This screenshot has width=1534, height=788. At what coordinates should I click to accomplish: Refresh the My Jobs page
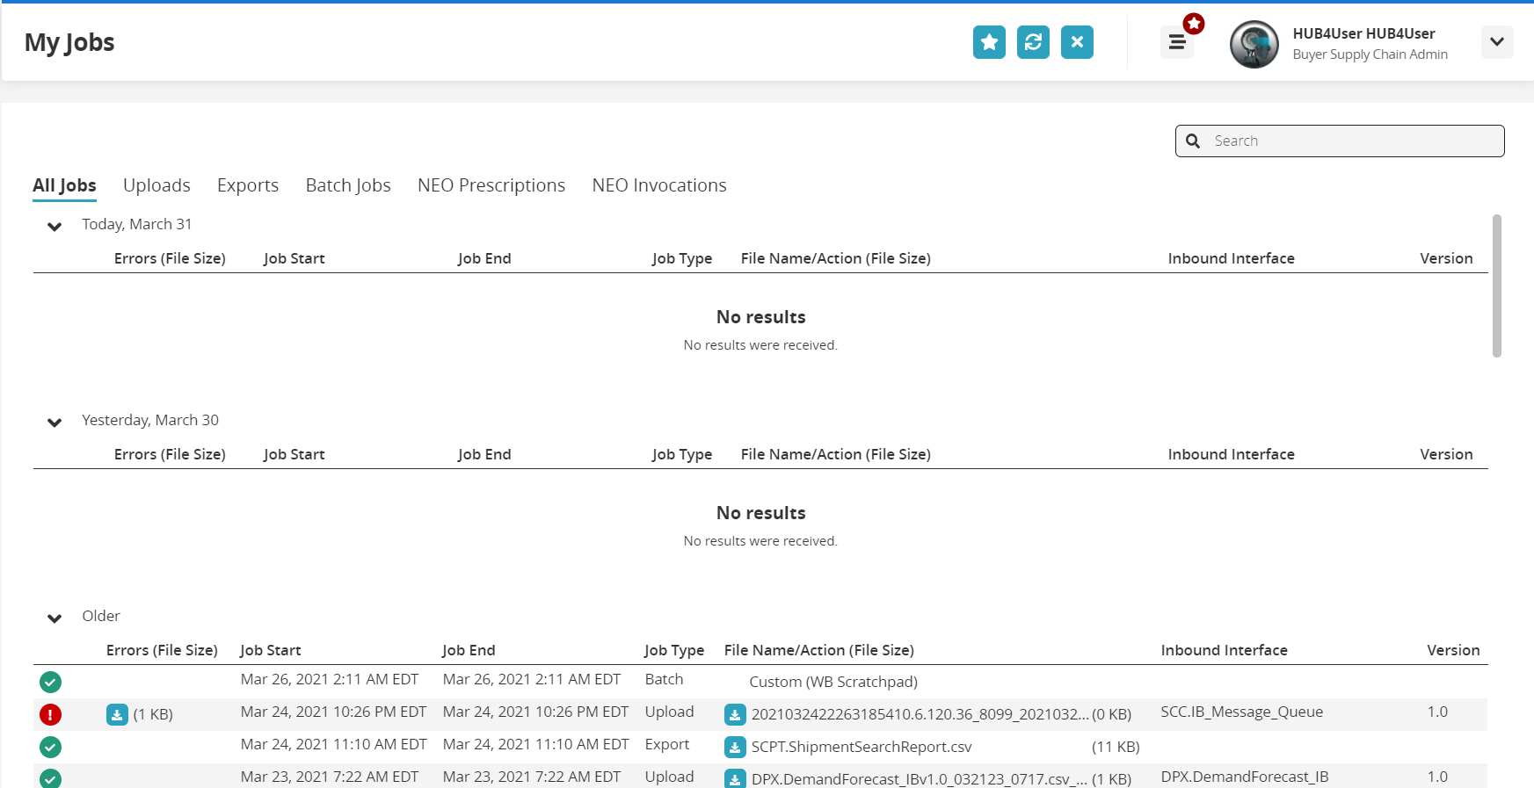tap(1033, 42)
